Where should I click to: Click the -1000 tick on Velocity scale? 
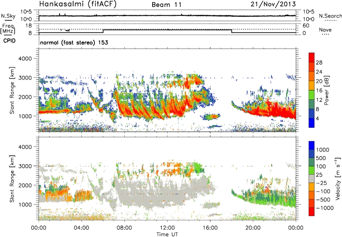pos(324,208)
